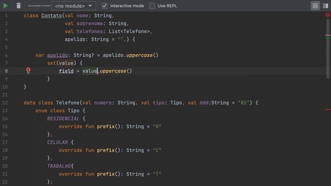Image resolution: width=331 pixels, height=186 pixels.
Task: Click the underlined apelido property on line 6
Action: [x=57, y=55]
